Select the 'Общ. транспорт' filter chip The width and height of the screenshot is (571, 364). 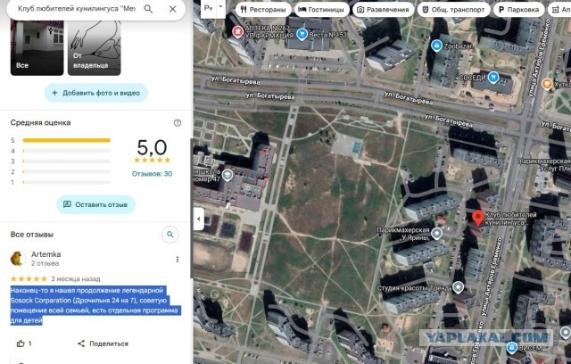click(454, 10)
